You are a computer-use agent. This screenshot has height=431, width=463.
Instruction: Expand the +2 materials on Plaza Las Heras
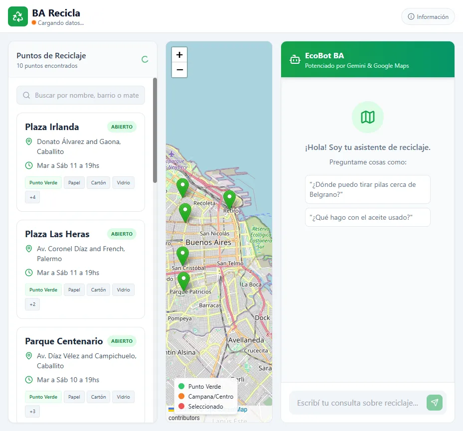click(x=32, y=304)
